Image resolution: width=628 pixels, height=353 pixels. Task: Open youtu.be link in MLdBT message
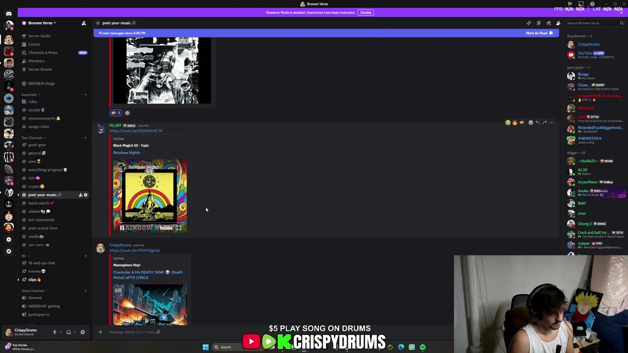click(x=135, y=131)
